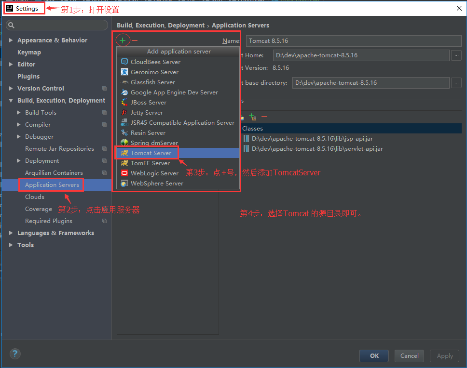This screenshot has width=467, height=368.
Task: Select the Classes header row
Action: 351,129
